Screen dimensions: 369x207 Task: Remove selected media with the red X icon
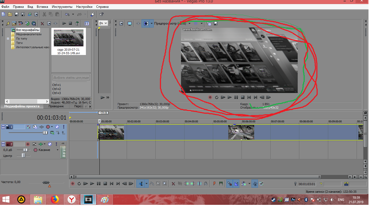[x=42, y=23]
